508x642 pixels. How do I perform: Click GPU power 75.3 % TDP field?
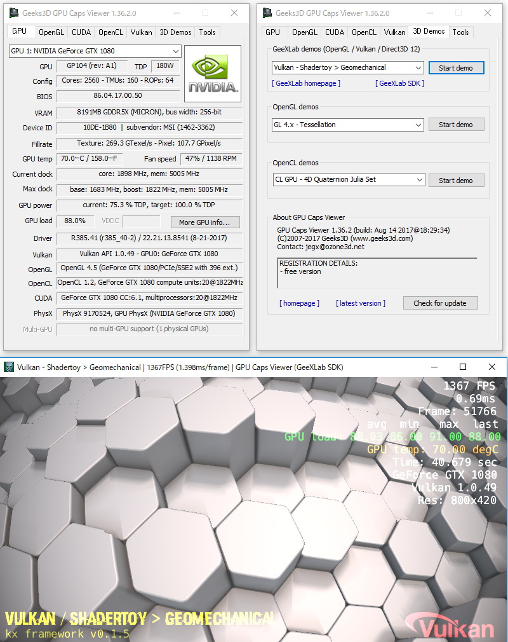[x=150, y=205]
